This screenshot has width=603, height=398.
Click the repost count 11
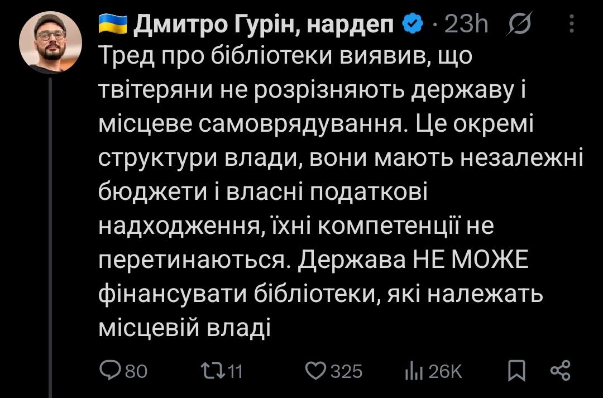coord(236,371)
